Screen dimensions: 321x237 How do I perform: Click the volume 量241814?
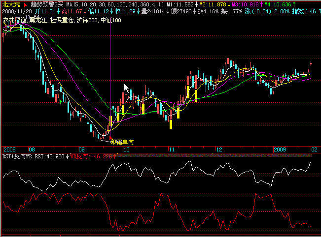(x=153, y=11)
